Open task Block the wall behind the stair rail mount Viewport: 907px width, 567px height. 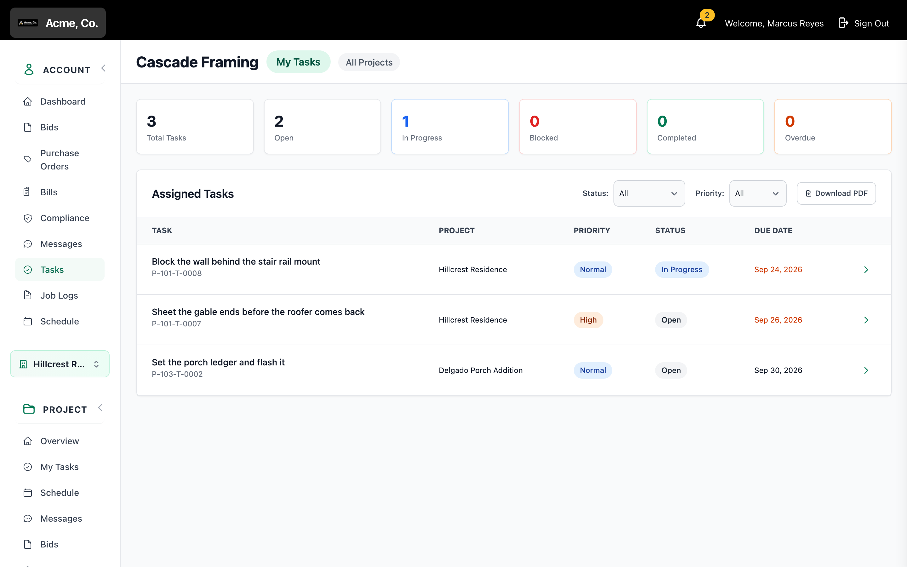point(236,261)
